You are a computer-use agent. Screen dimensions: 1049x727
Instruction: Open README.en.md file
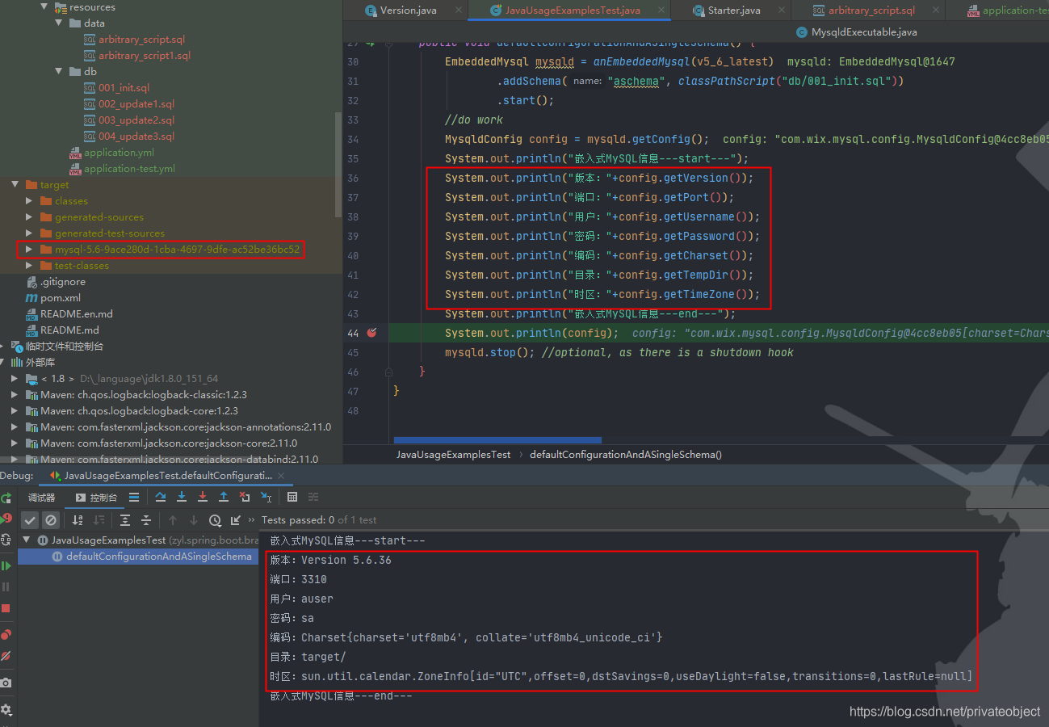[77, 314]
